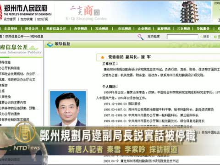Click the RSS订阅 header link
Screen dimensions: 220x165
pos(43,19)
